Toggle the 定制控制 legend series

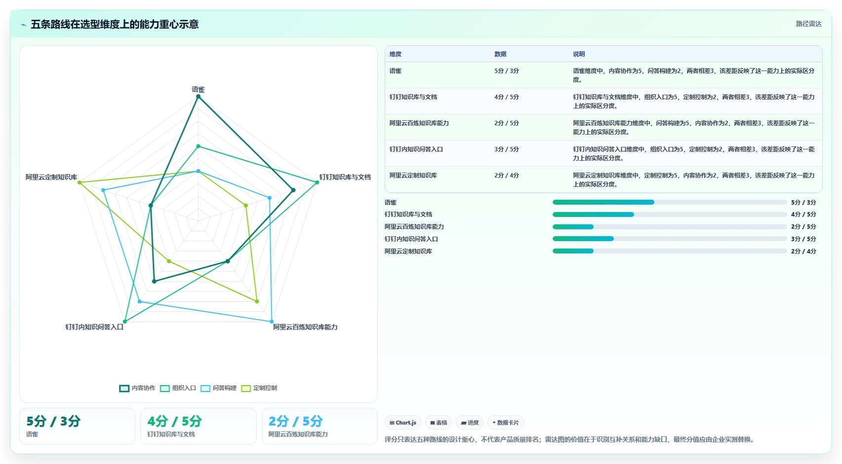(x=259, y=388)
